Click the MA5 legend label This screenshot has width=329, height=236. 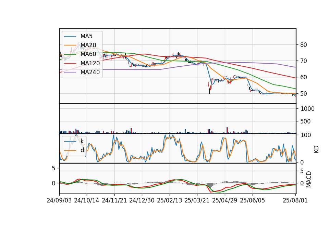(86, 36)
